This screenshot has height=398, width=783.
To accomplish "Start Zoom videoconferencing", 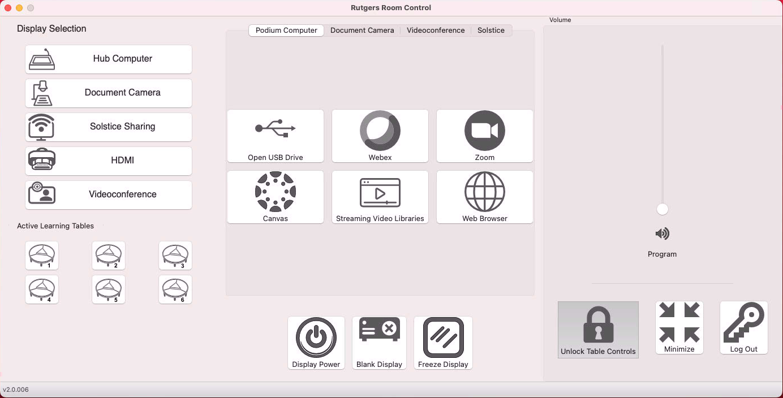I will coord(484,136).
